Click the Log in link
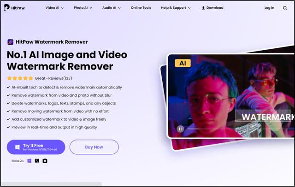The image size is (295, 187). pos(269,8)
